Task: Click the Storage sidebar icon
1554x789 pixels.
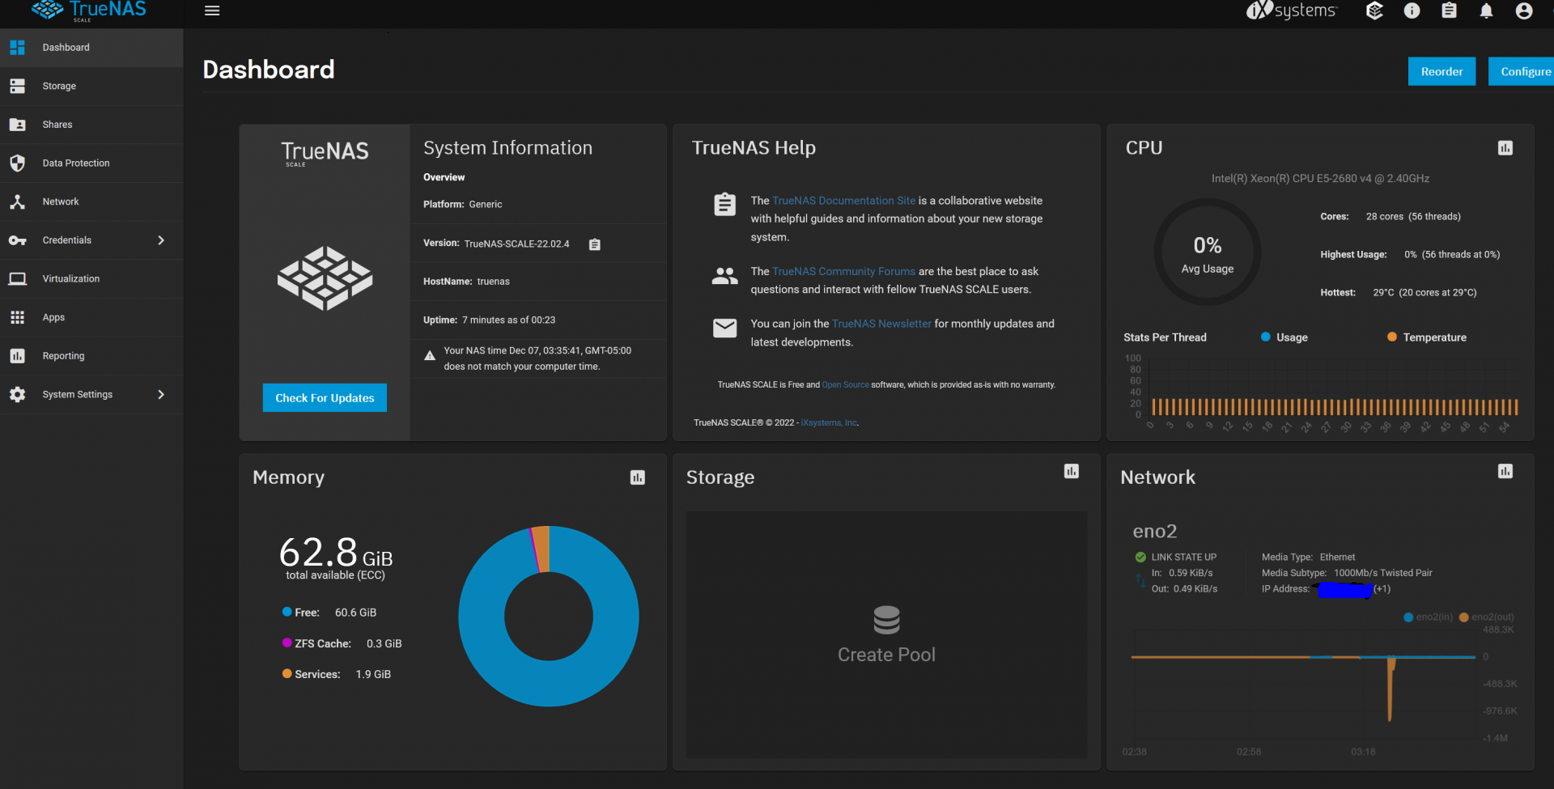Action: coord(17,86)
